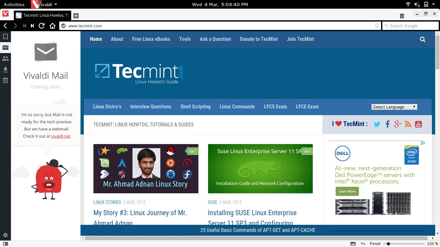The height and width of the screenshot is (247, 440).
Task: Open page actions in status bar
Action: [363, 244]
